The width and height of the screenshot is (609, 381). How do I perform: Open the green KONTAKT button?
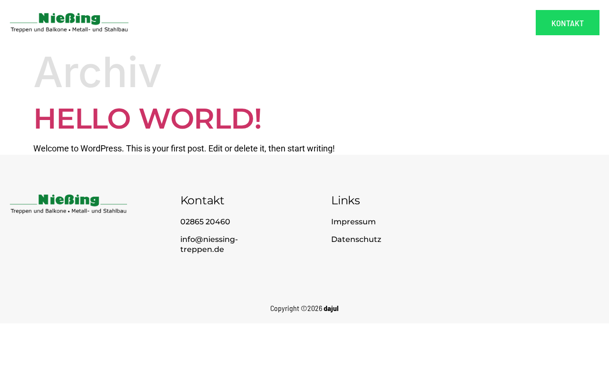568,23
